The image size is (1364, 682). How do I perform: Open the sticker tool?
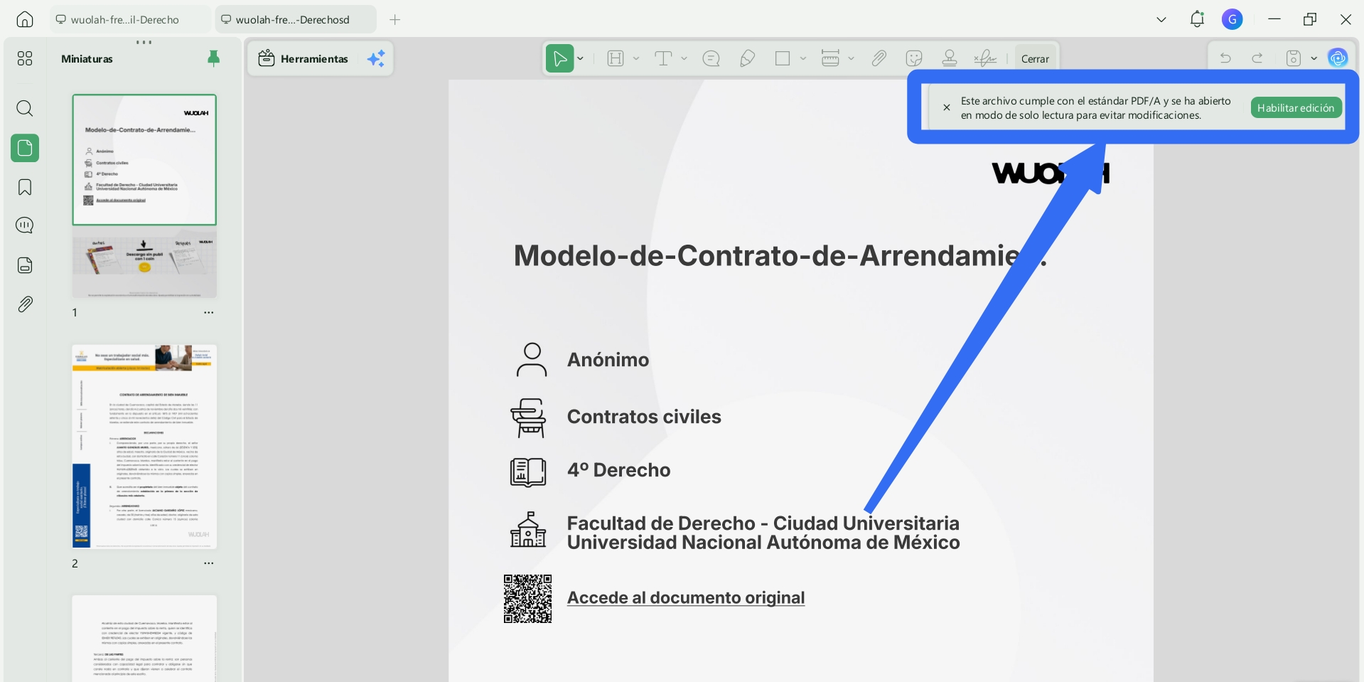point(914,58)
